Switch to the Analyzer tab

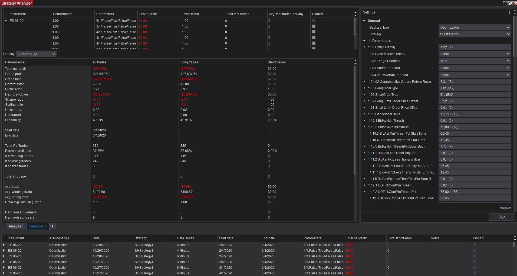[x=15, y=226]
